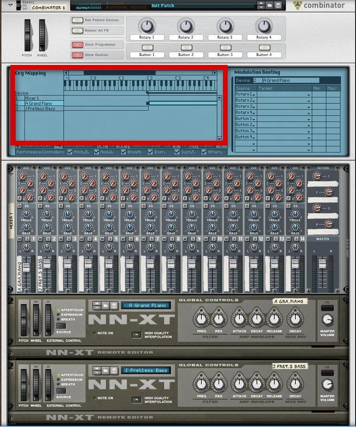This screenshot has width=356, height=427.
Task: Uncheck Pitch.B. performance controller checkbox
Action: [x=70, y=152]
